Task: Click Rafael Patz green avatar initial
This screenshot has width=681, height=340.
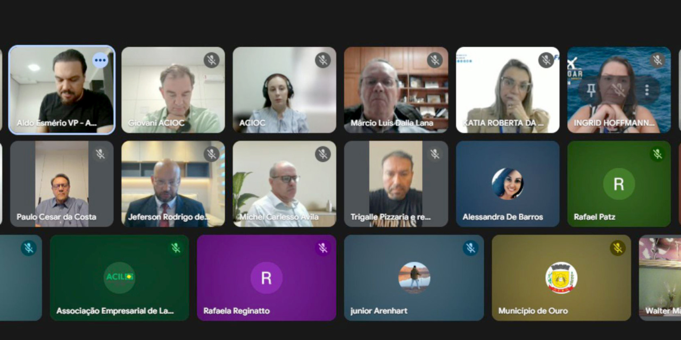Action: [619, 184]
